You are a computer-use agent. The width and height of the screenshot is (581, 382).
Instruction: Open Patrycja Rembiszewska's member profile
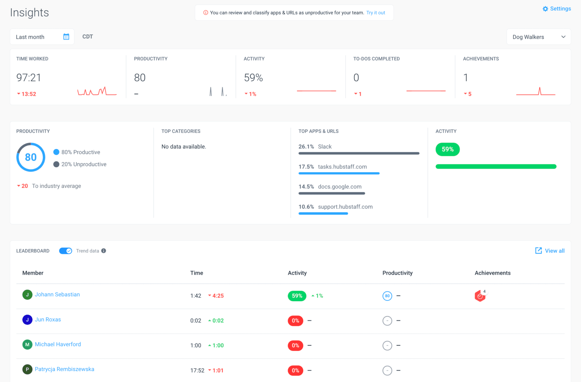click(64, 369)
